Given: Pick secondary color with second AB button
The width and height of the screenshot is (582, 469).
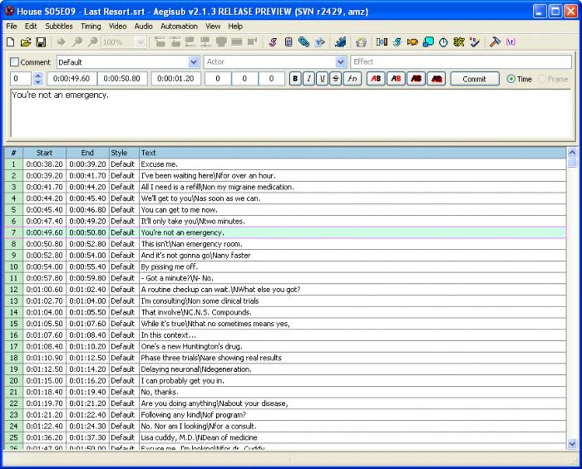Looking at the screenshot, I should click(395, 79).
